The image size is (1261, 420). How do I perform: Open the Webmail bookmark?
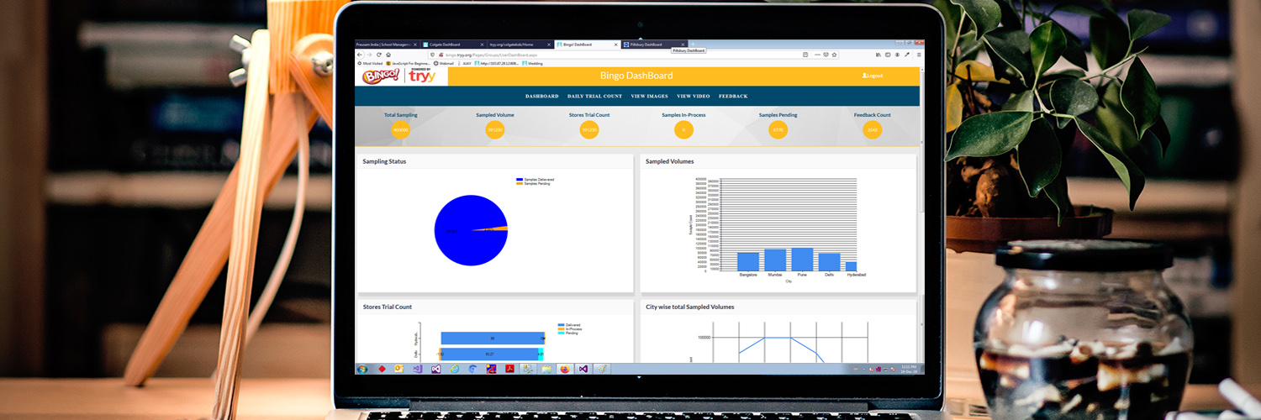[444, 63]
